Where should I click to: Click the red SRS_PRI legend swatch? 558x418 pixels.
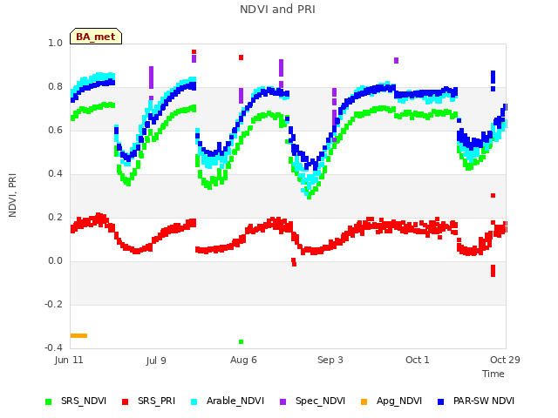tap(126, 402)
